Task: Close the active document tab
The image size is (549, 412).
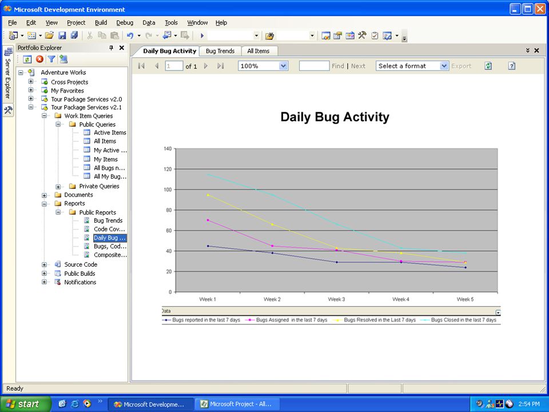Action: pyautogui.click(x=536, y=51)
